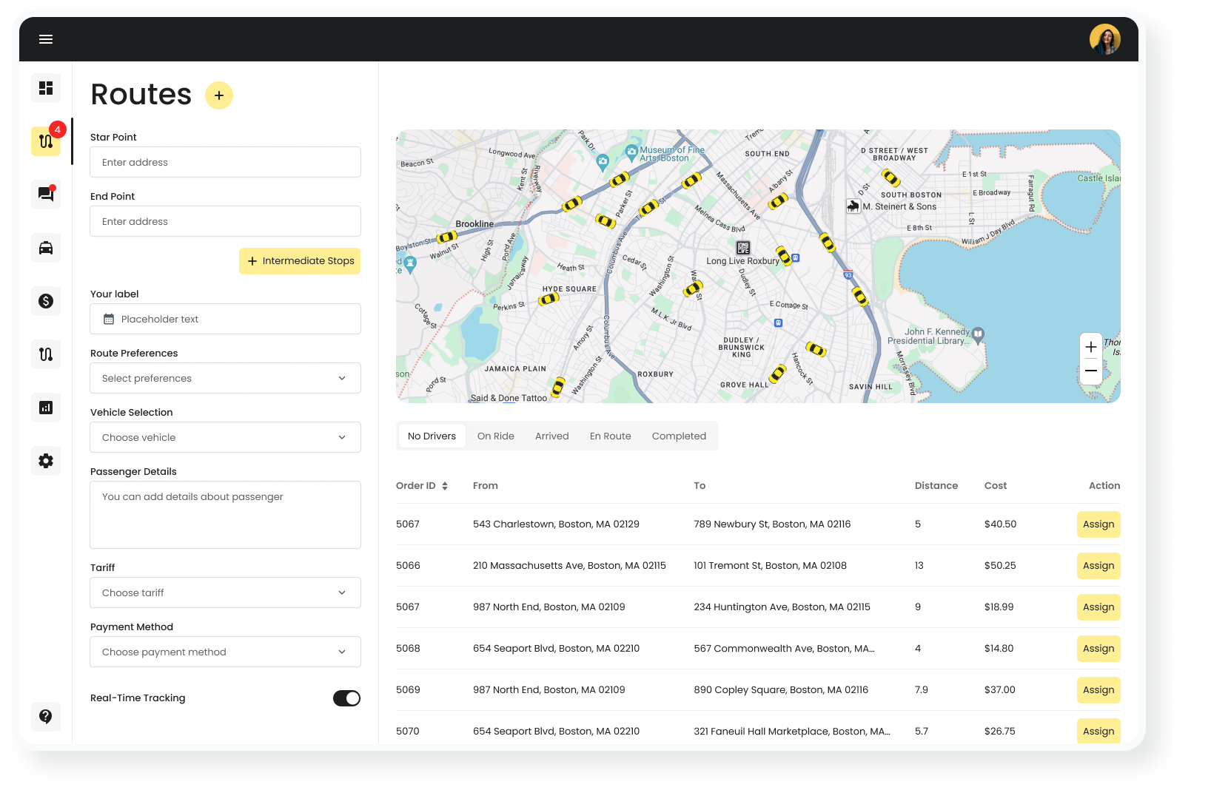The height and width of the screenshot is (790, 1211).
Task: Open the reports chart sidebar icon
Action: [46, 408]
